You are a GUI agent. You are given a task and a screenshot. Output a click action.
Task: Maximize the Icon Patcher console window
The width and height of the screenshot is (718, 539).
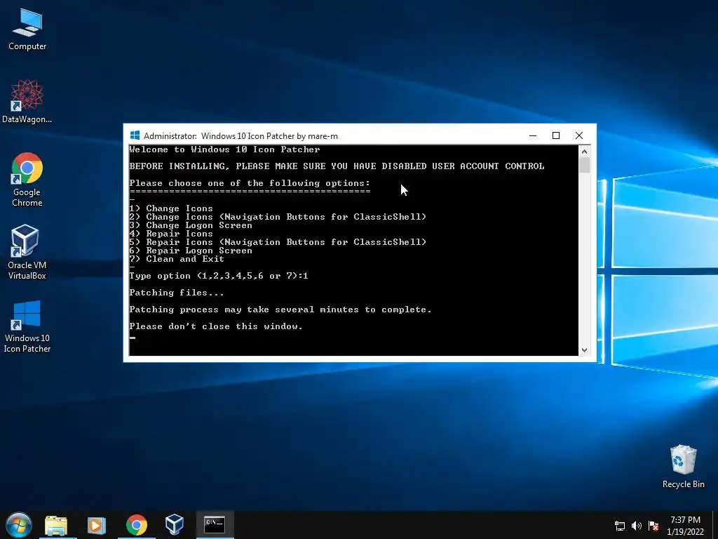[556, 135]
